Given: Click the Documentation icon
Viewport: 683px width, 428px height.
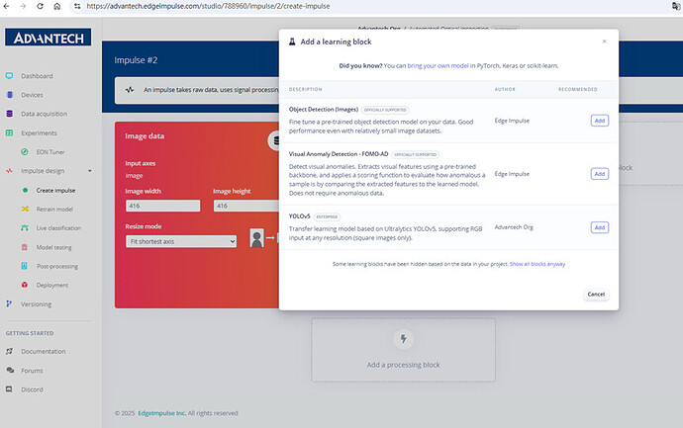Looking at the screenshot, I should 9,351.
